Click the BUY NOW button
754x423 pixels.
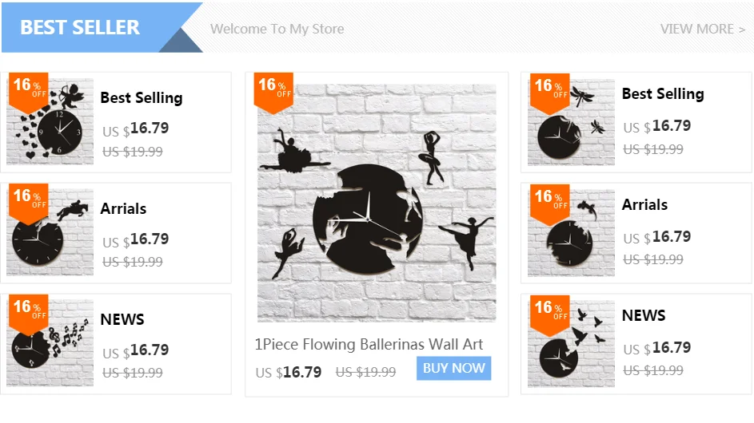(x=453, y=368)
